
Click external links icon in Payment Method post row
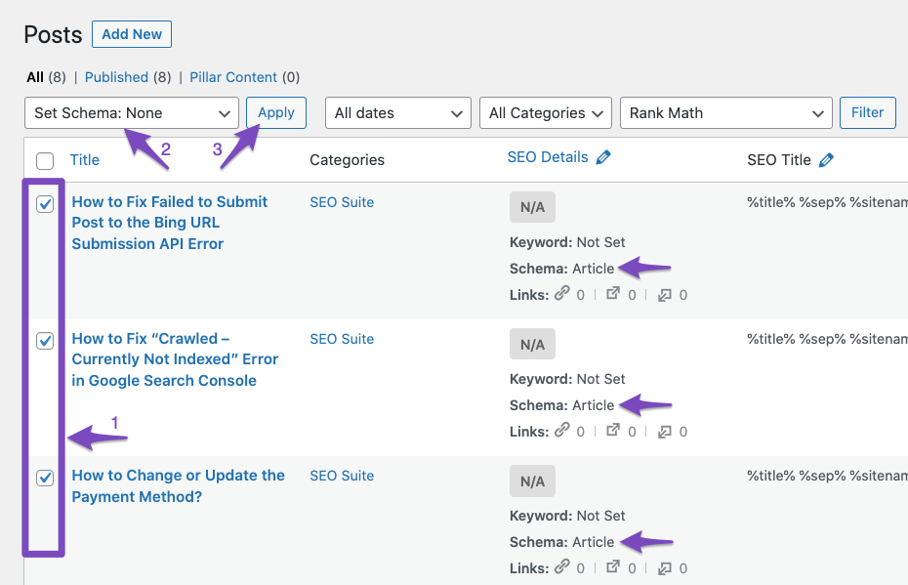613,567
